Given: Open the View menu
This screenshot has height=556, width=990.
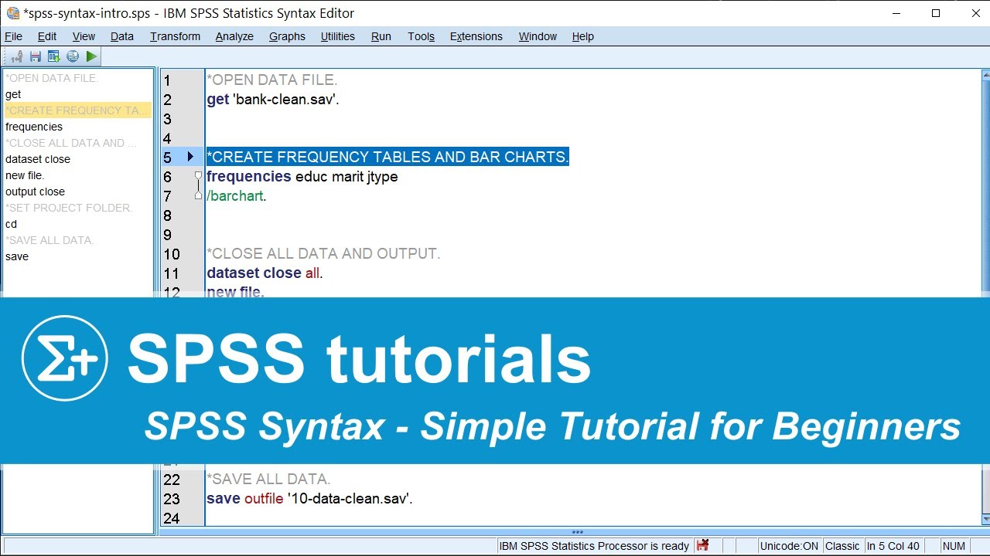Looking at the screenshot, I should 84,36.
